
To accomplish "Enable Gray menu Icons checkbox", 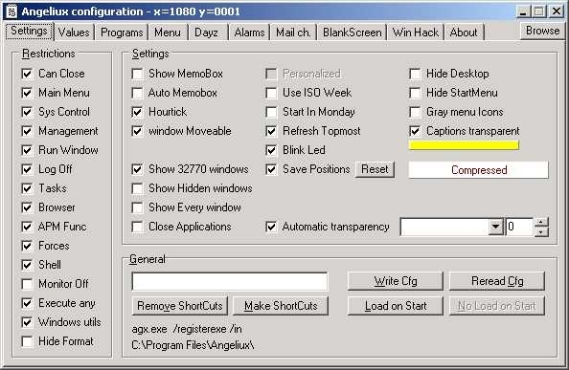I will point(415,112).
